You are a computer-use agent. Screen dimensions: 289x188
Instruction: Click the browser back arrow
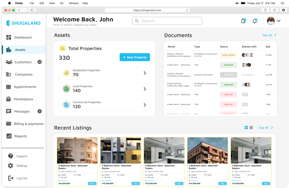19,10
